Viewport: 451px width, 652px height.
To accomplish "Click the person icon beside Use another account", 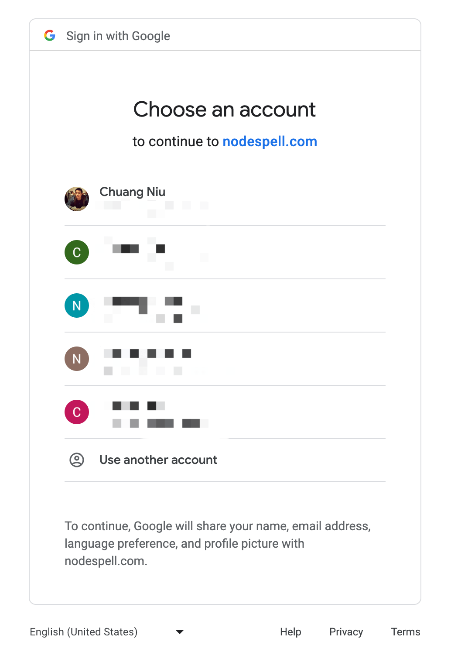I will [x=77, y=460].
